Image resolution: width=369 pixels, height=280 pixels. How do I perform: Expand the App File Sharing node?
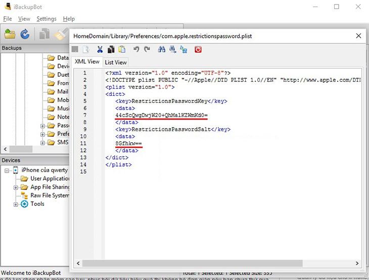pos(16,188)
